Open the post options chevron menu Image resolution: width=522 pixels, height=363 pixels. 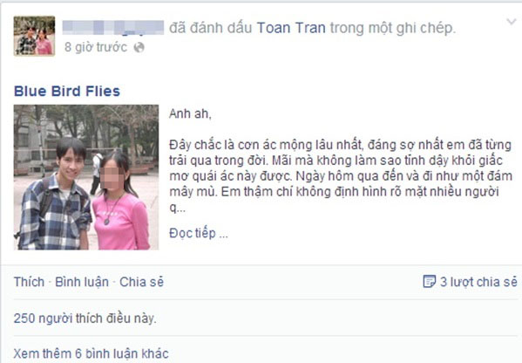tap(511, 22)
